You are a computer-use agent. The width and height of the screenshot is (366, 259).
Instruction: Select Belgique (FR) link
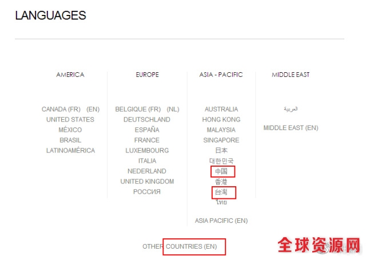click(138, 109)
